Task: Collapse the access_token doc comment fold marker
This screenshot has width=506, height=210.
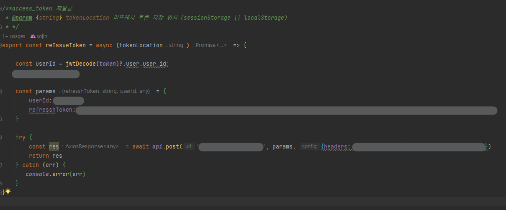Action: [1, 8]
